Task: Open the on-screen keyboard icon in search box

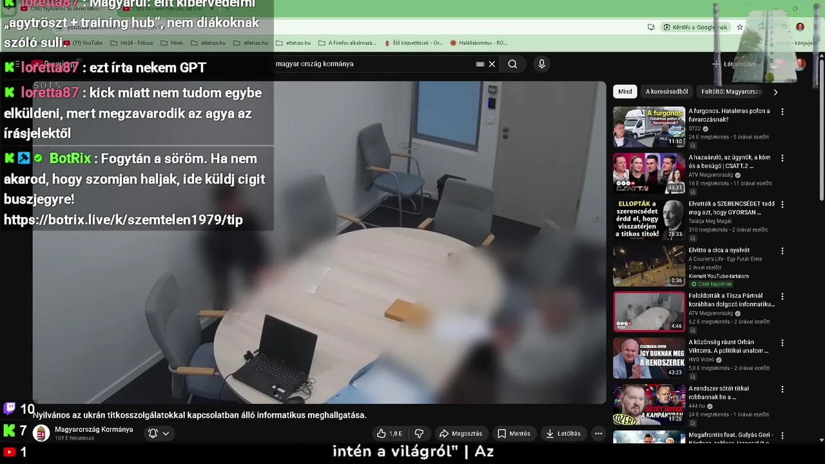Action: pos(480,64)
